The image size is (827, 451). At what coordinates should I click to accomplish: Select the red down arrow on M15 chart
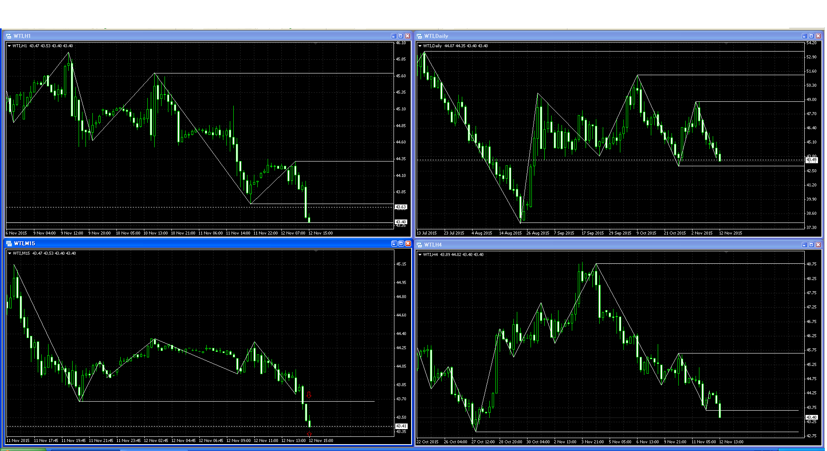[x=308, y=395]
